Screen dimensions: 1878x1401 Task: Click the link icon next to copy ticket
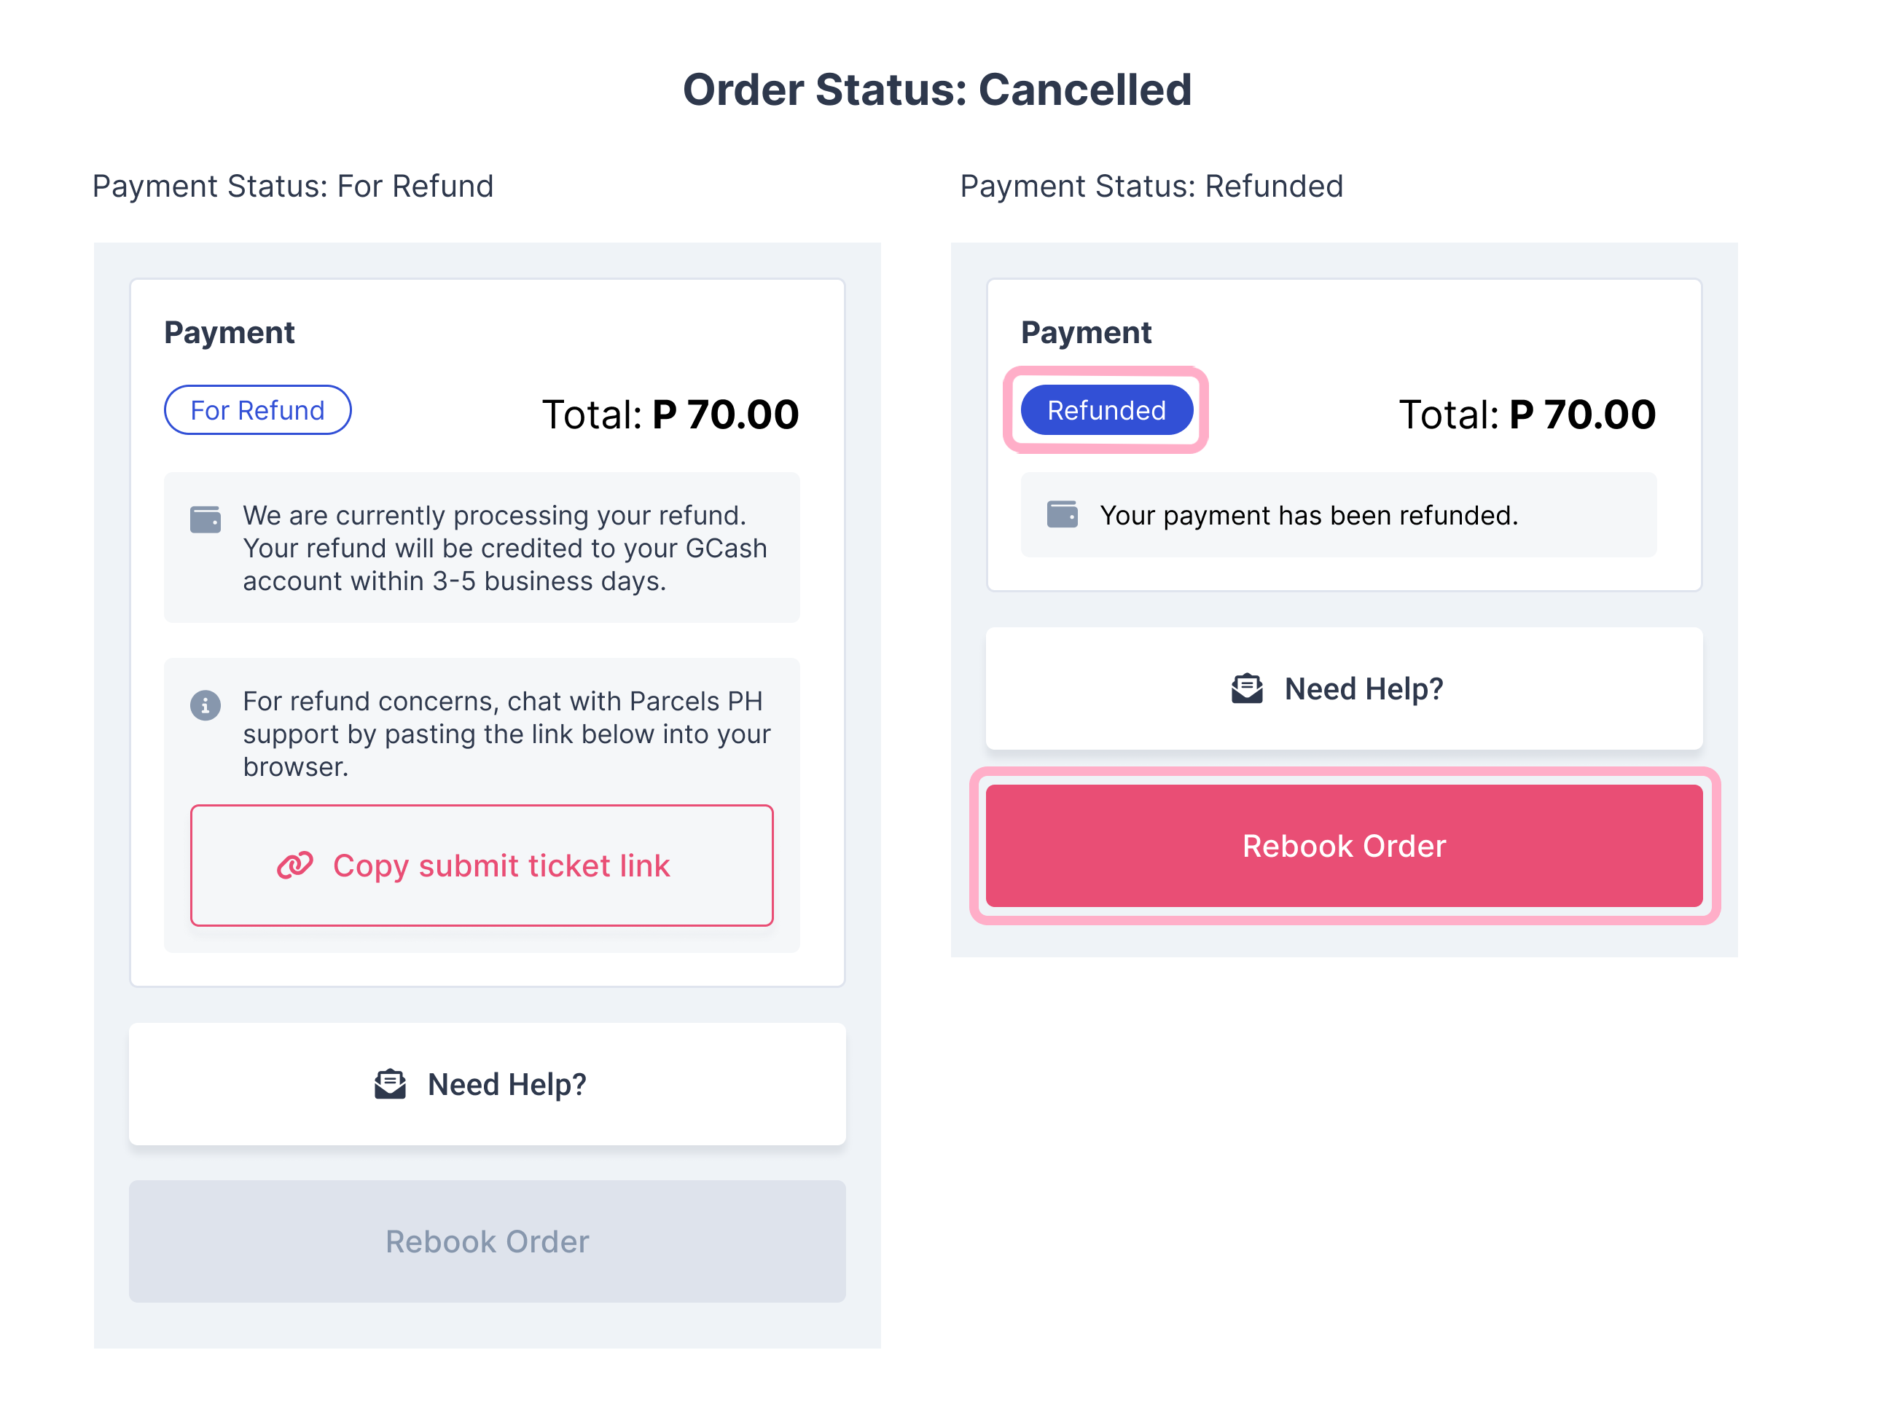tap(294, 866)
